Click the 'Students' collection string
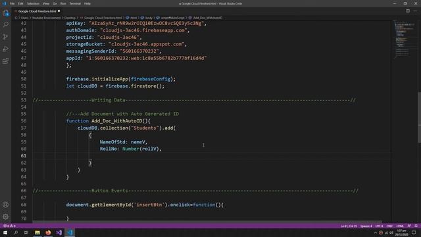Screen dimensions: 421x237 tap(145, 128)
